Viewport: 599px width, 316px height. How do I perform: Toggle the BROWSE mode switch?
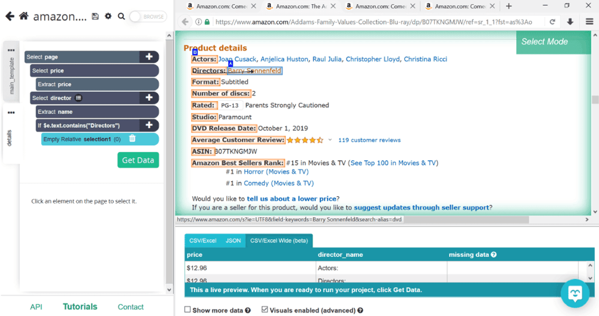[x=148, y=17]
